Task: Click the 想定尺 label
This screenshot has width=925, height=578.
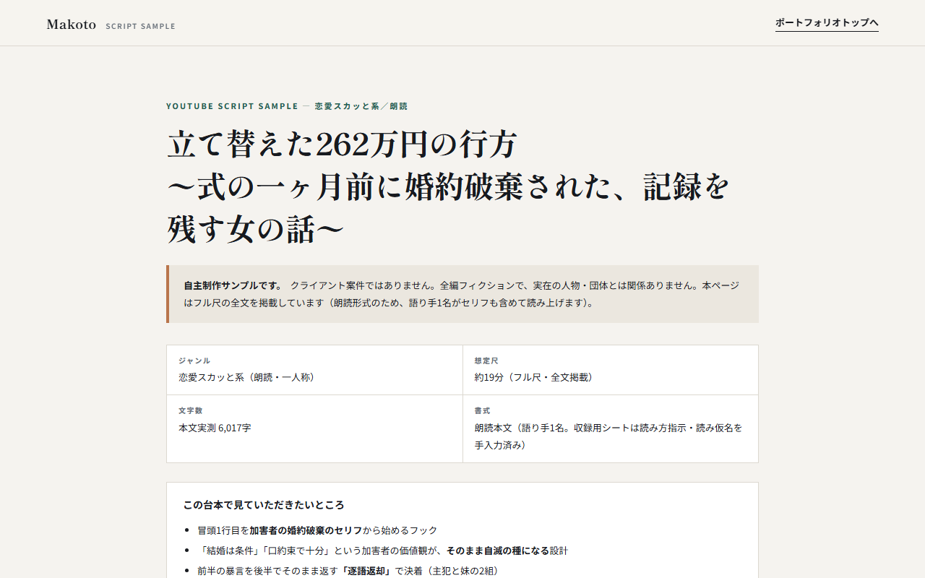Action: pos(486,361)
